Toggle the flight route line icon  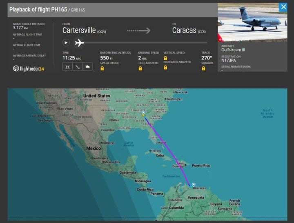point(78,67)
